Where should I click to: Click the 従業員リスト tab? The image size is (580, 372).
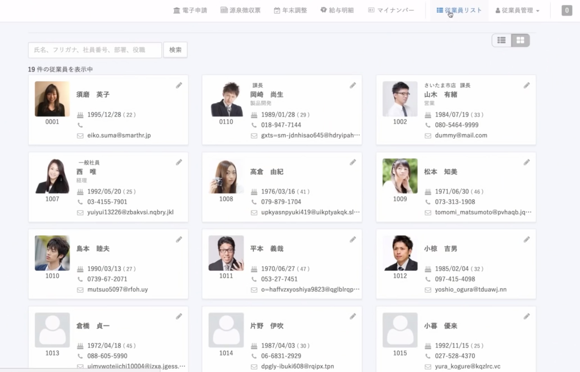pos(459,11)
